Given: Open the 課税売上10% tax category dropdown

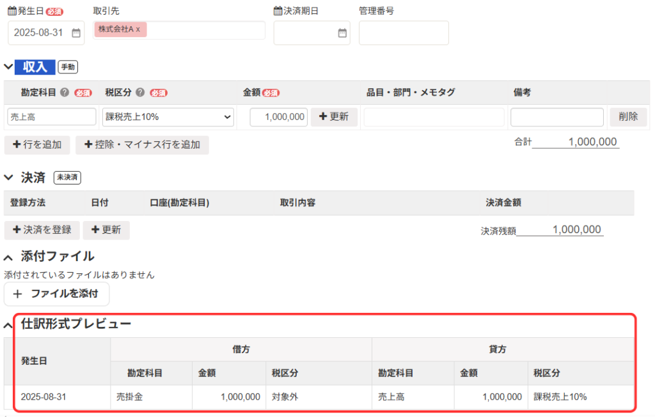Looking at the screenshot, I should [x=168, y=117].
